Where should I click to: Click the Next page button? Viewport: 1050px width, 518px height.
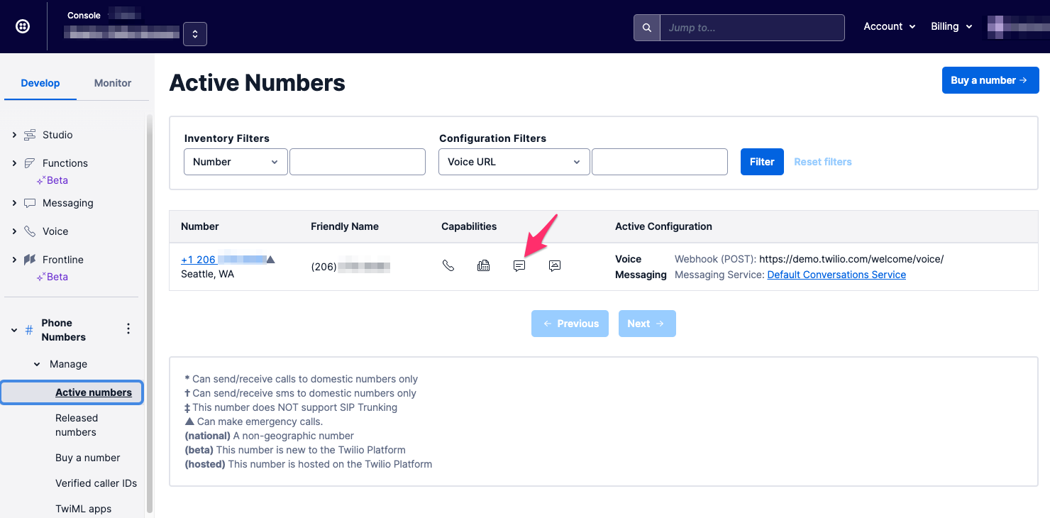pos(647,324)
